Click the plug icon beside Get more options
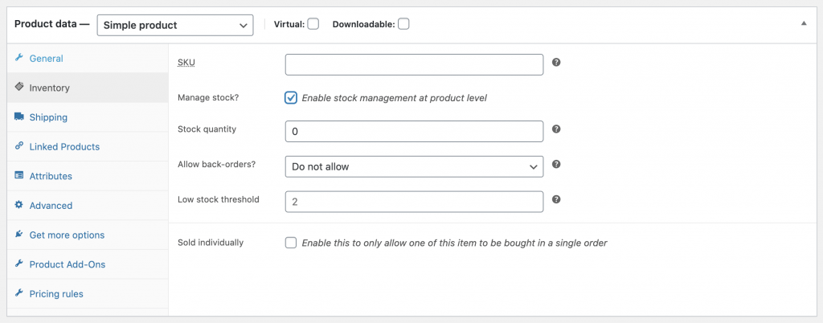 pyautogui.click(x=19, y=234)
